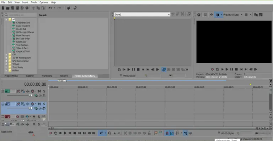Screen dimensions: 273x141
Task: Open overlays grid icon in preview toolbar
Action: (246, 15)
